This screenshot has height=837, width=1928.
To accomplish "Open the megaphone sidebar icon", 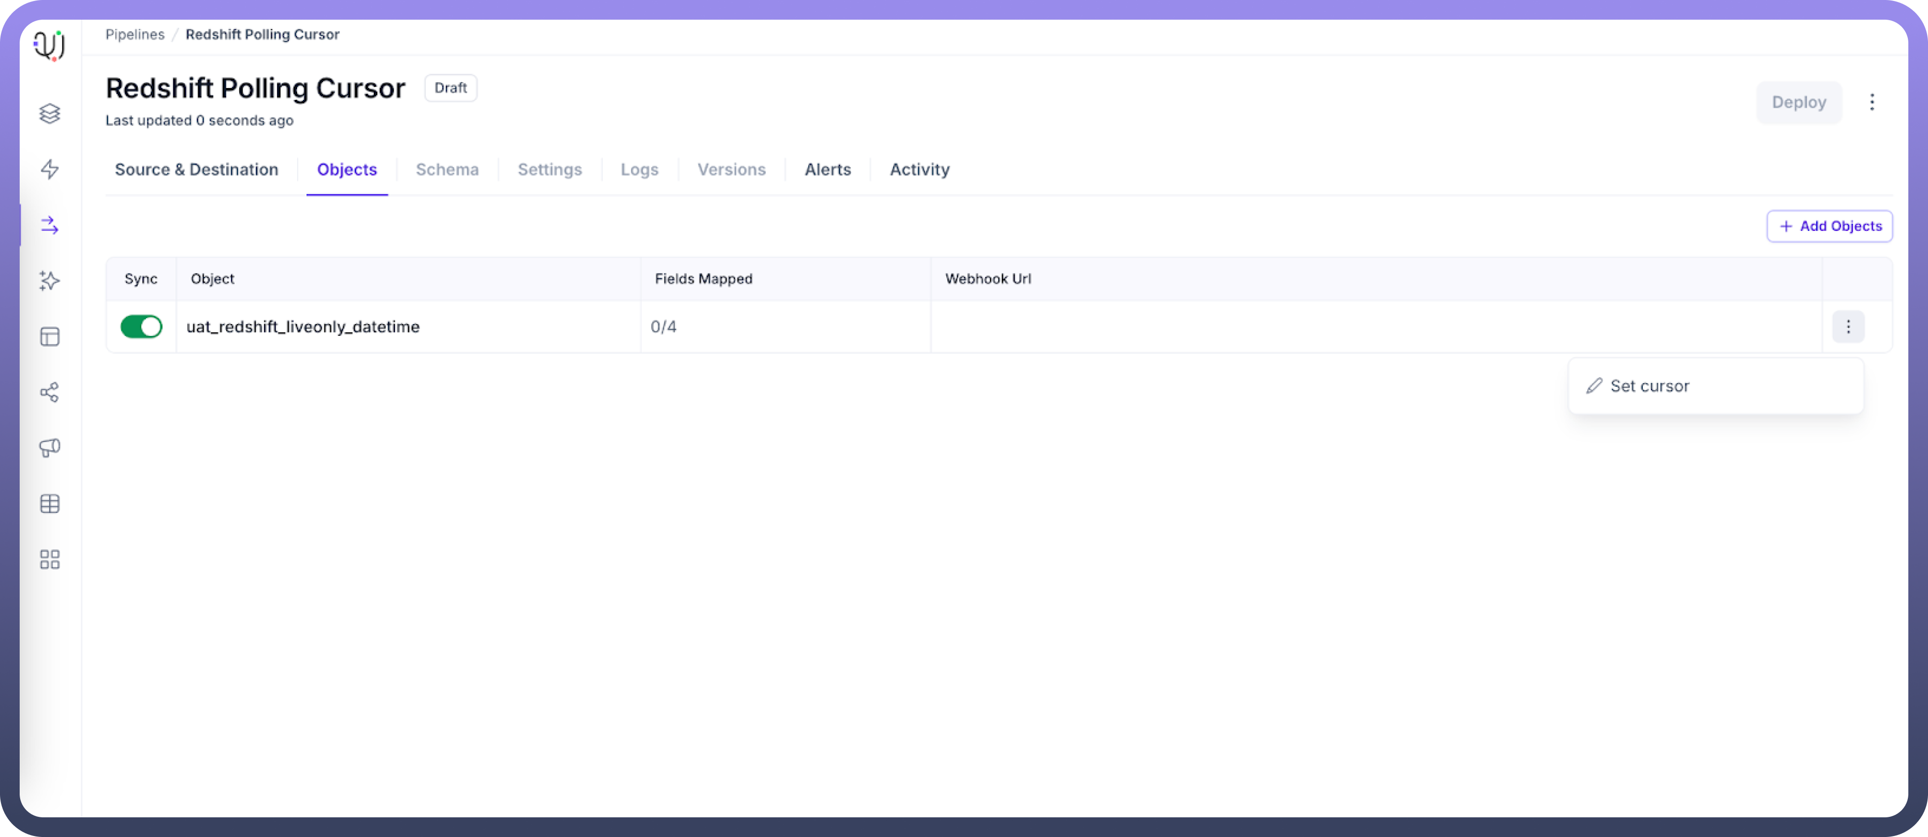I will (x=49, y=448).
